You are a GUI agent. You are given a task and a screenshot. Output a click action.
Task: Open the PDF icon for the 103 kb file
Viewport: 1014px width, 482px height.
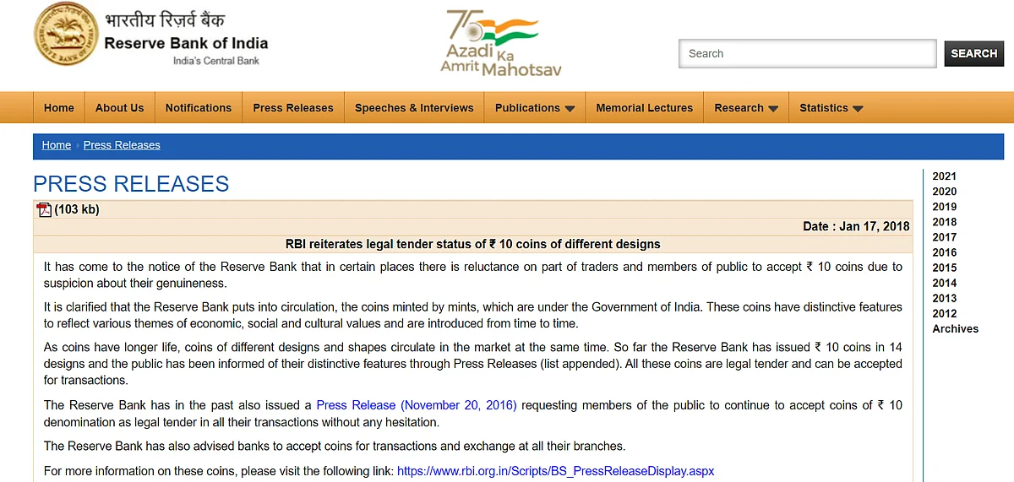point(44,210)
